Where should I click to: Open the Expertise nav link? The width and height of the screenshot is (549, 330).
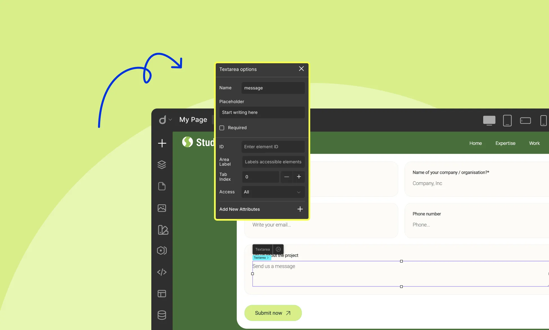pos(505,143)
